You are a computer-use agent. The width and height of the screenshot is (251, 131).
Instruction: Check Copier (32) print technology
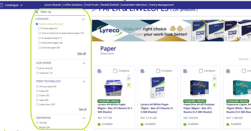(x=37, y=95)
